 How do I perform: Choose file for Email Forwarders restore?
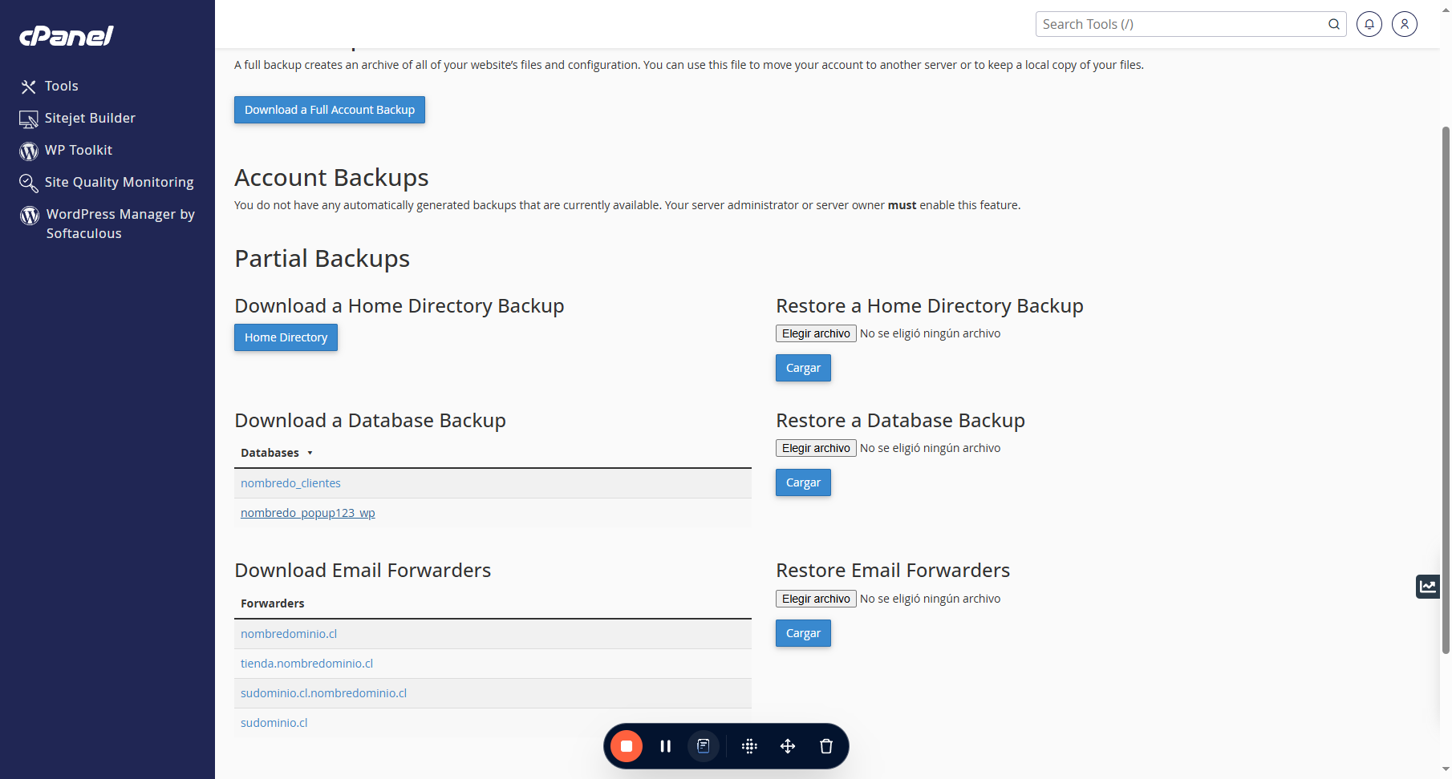click(816, 599)
